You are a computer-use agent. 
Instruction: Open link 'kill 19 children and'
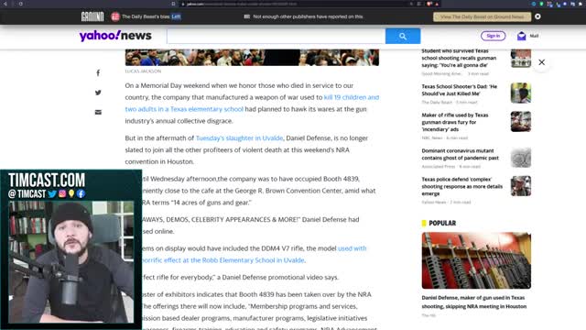tap(352, 97)
